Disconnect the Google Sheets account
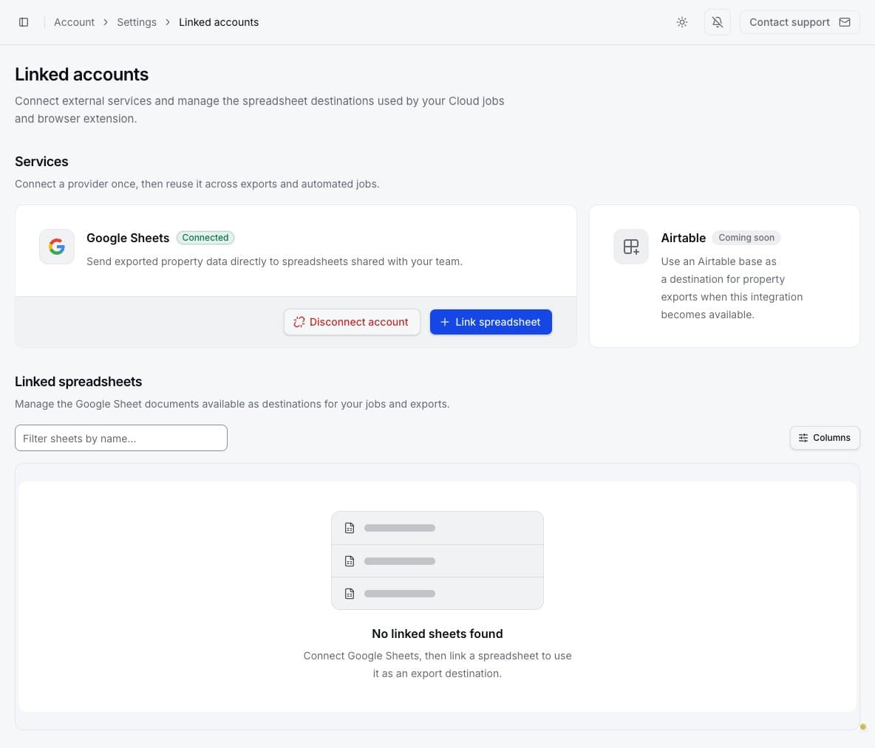The image size is (875, 748). (352, 322)
